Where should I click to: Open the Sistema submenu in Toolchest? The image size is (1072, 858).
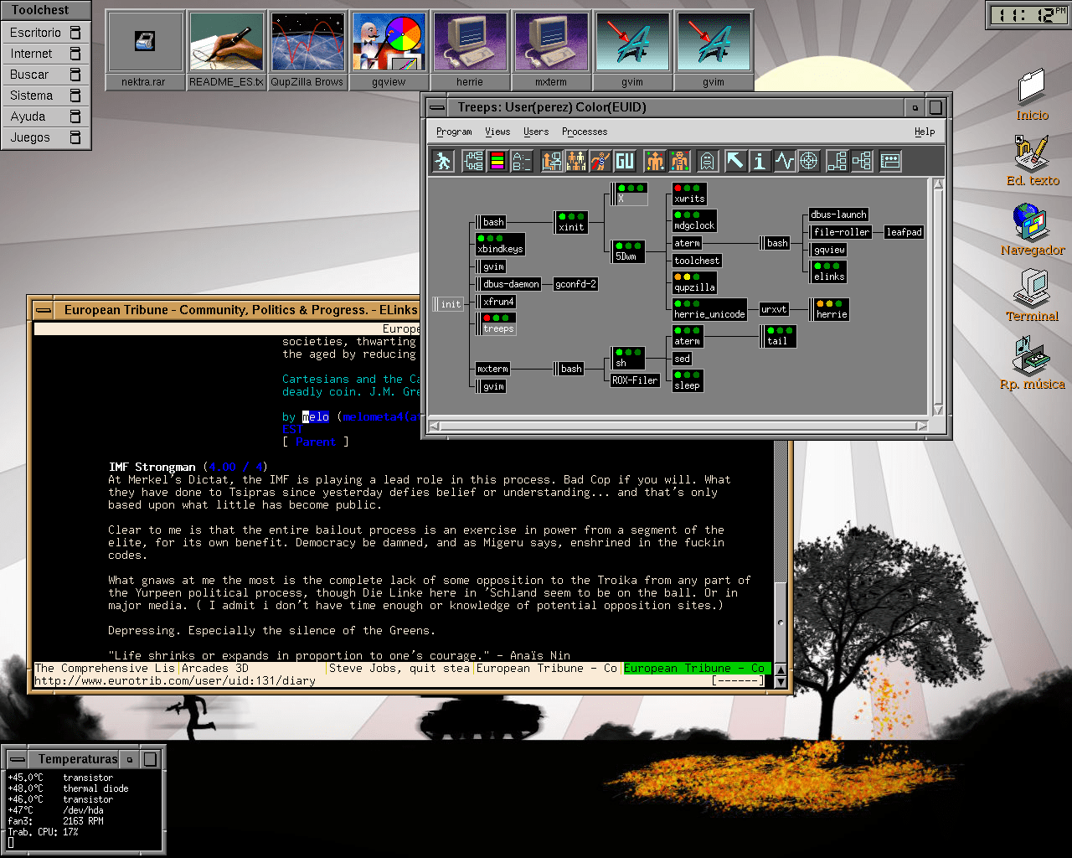46,96
